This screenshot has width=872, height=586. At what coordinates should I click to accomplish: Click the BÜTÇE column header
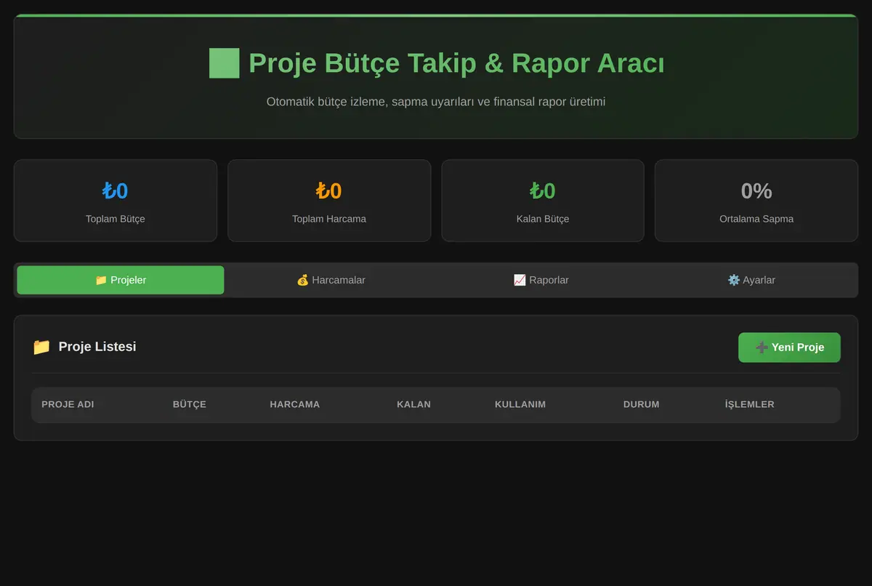point(190,404)
